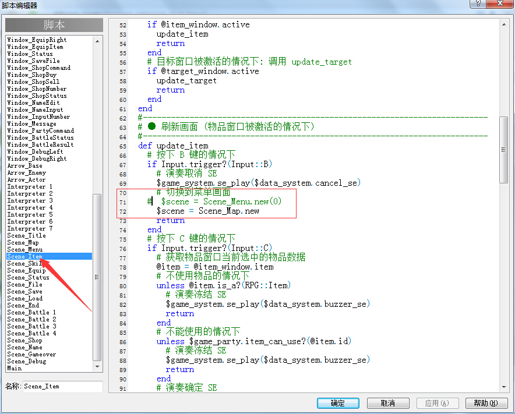
Task: Open the Window_Message script
Action: pyautogui.click(x=32, y=124)
